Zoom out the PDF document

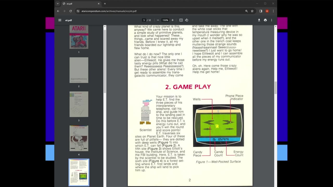(158, 20)
